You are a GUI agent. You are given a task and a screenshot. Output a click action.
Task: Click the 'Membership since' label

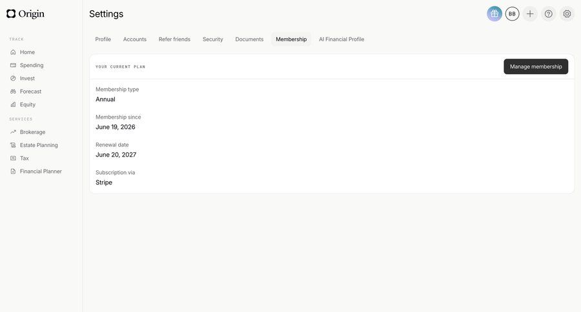coord(118,117)
